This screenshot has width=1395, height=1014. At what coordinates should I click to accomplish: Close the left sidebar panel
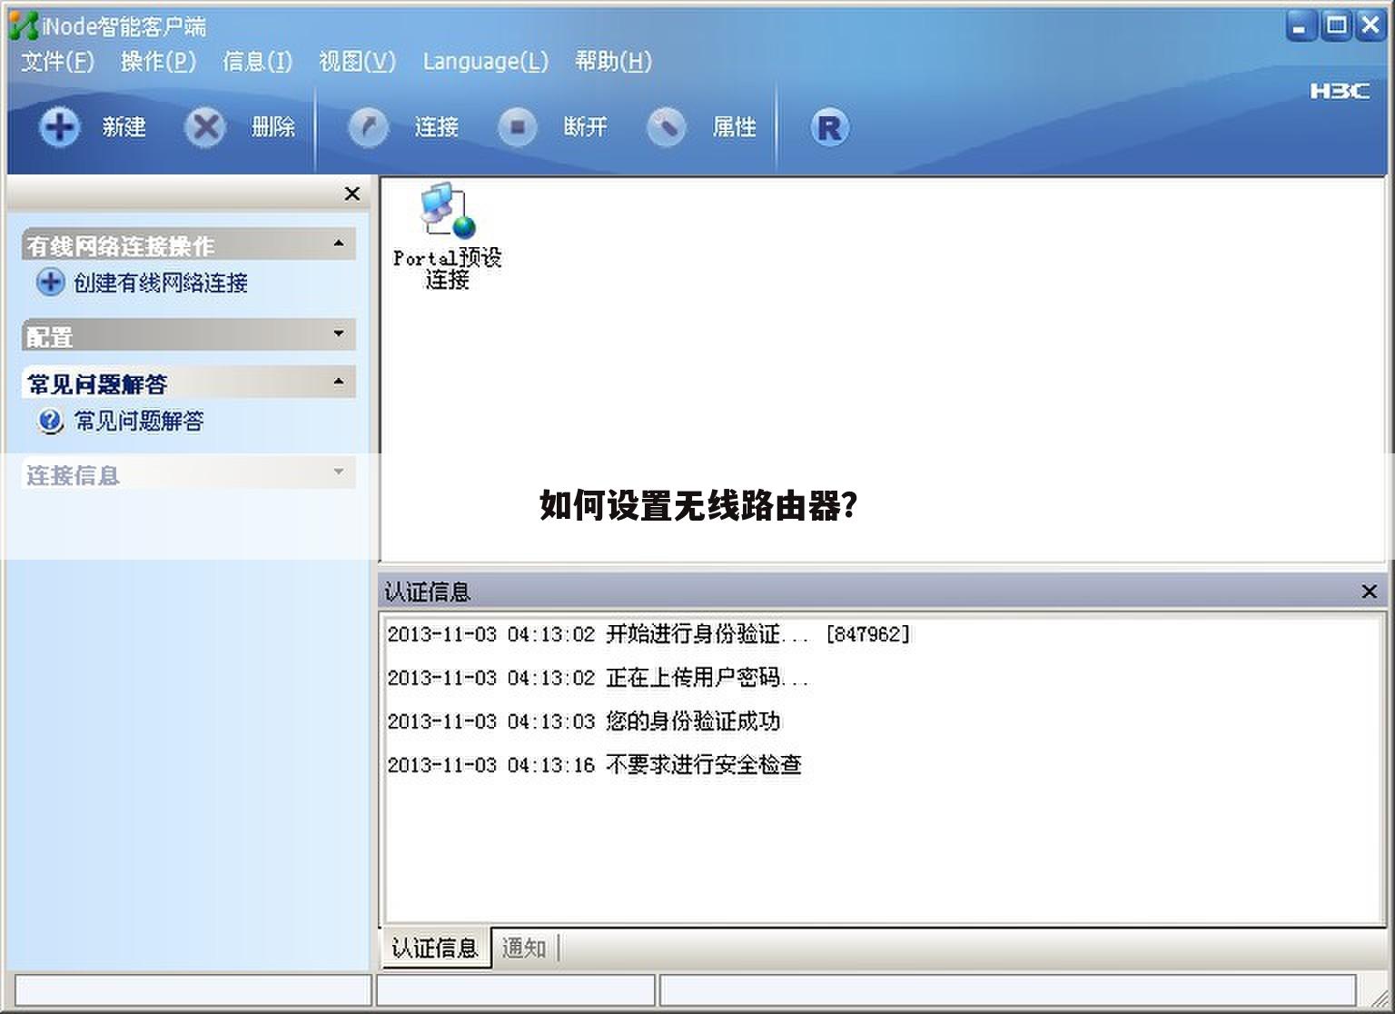click(x=352, y=194)
